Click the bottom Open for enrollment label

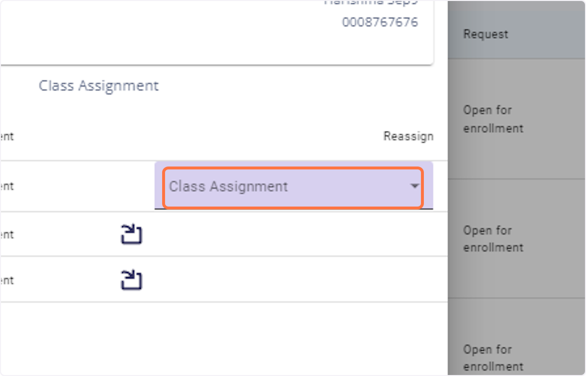[493, 358]
